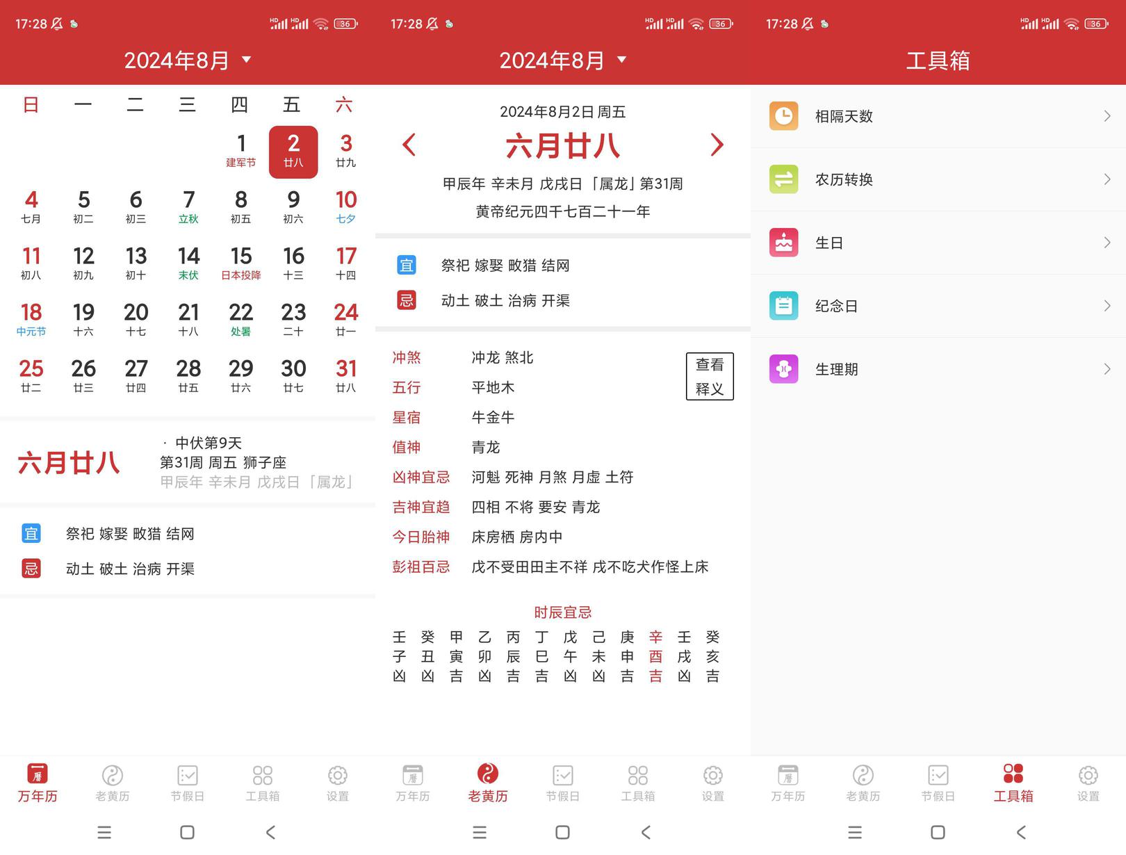The image size is (1126, 855).
Task: Tap the blue 宜 icon in 老黄历 panel
Action: 407,265
